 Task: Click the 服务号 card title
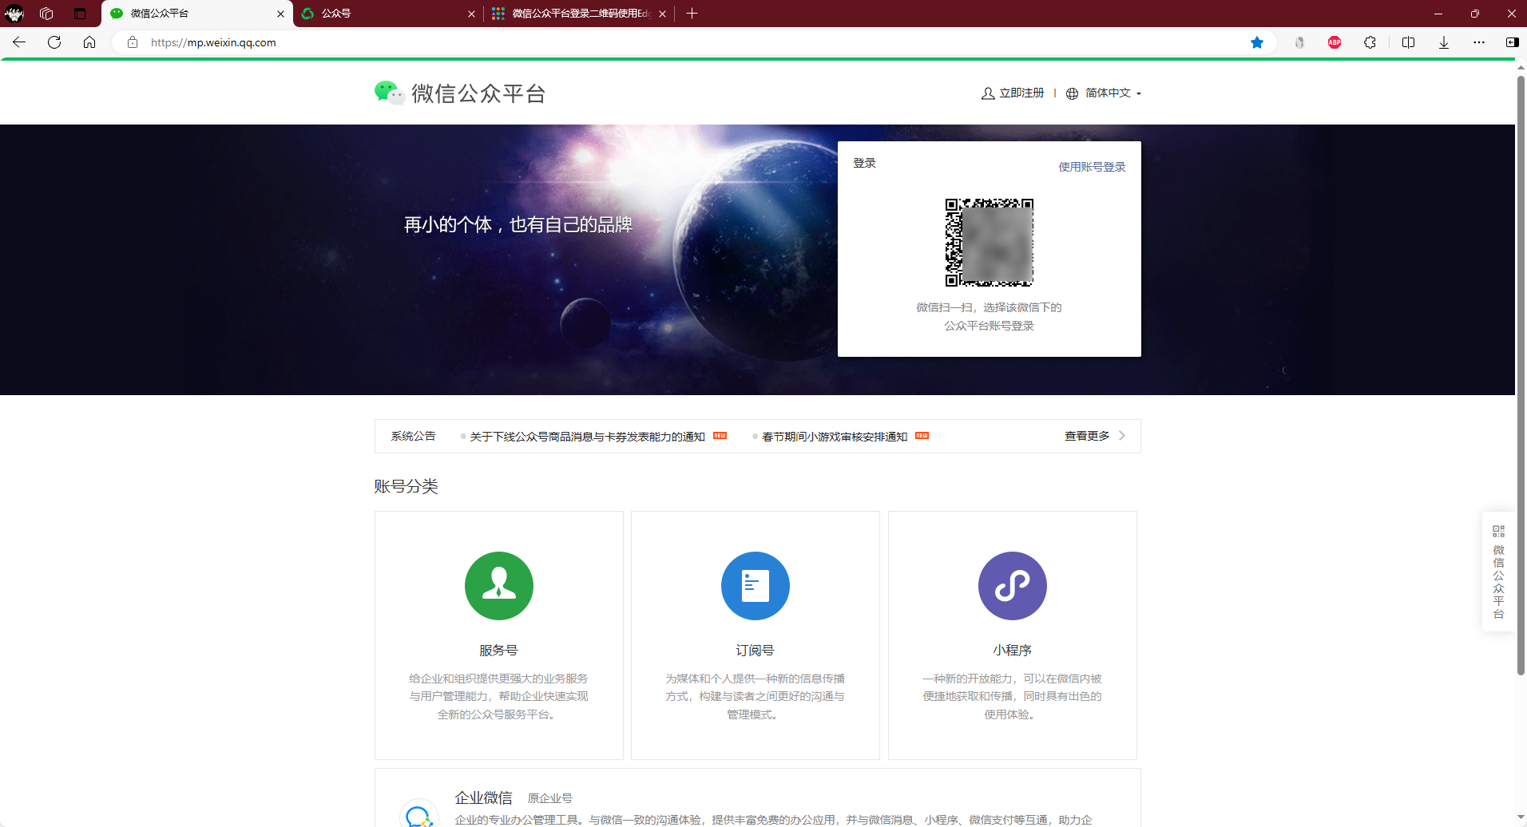pos(498,651)
